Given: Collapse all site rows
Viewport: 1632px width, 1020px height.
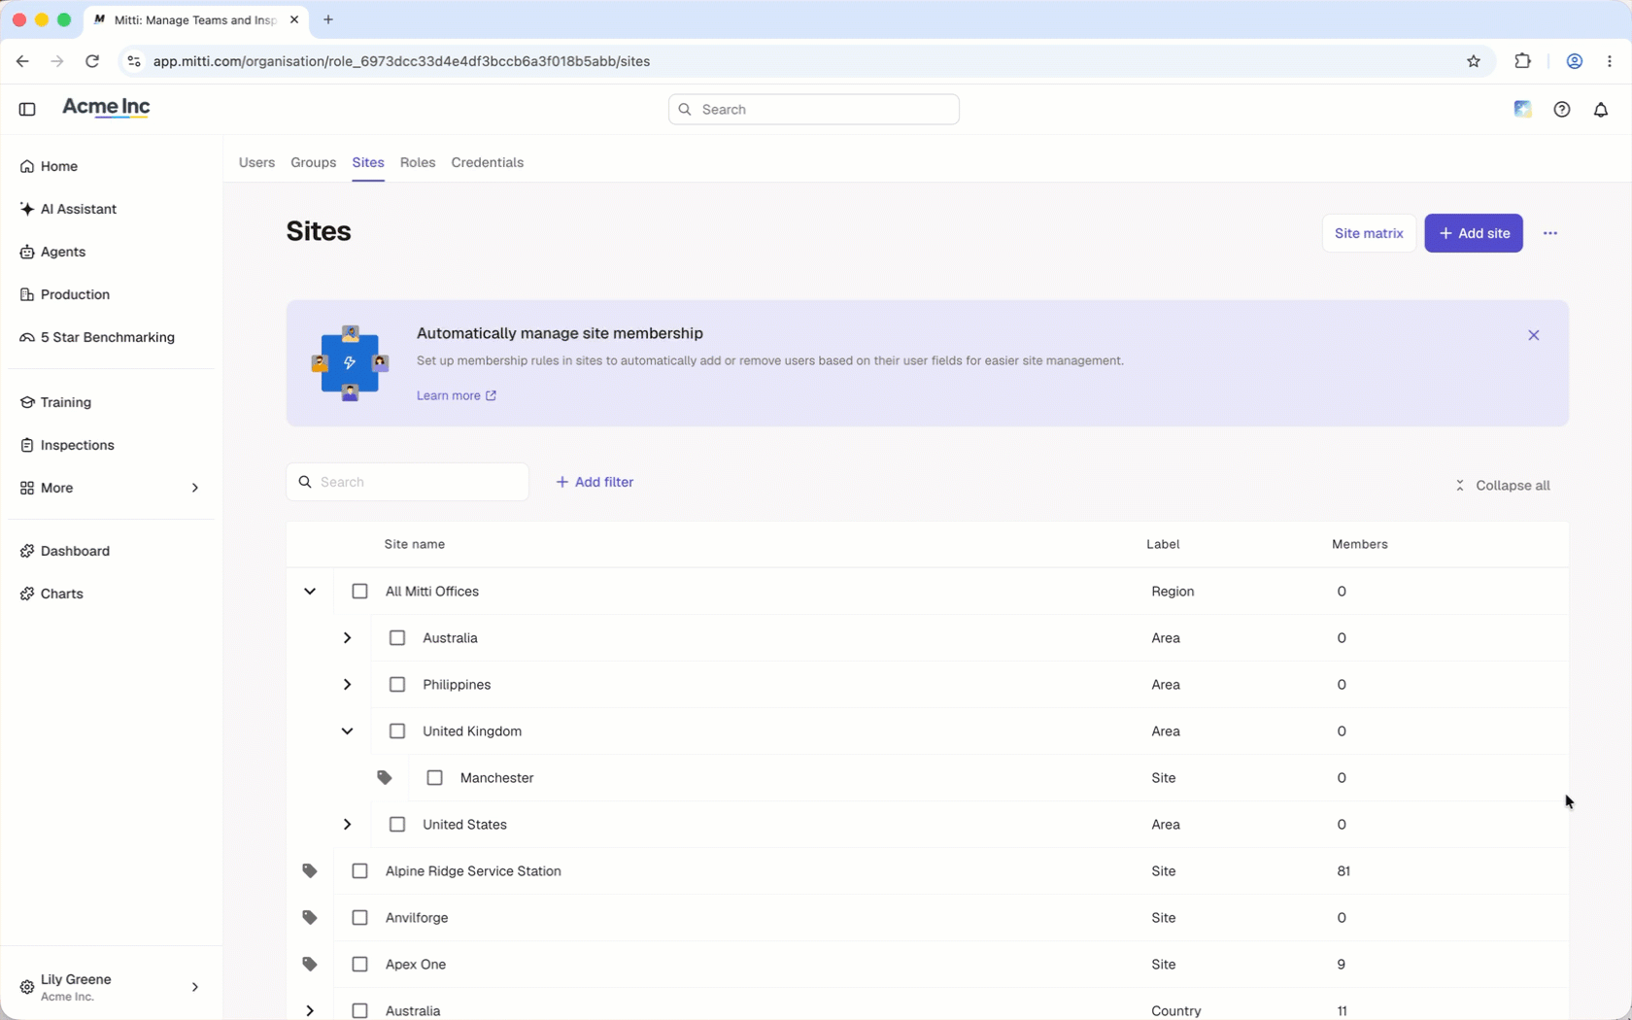Looking at the screenshot, I should [x=1502, y=486].
